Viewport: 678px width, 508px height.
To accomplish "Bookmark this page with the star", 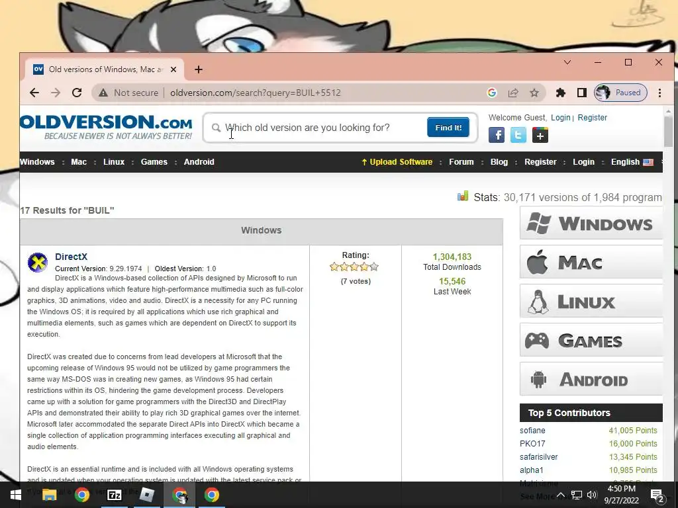I will 534,93.
